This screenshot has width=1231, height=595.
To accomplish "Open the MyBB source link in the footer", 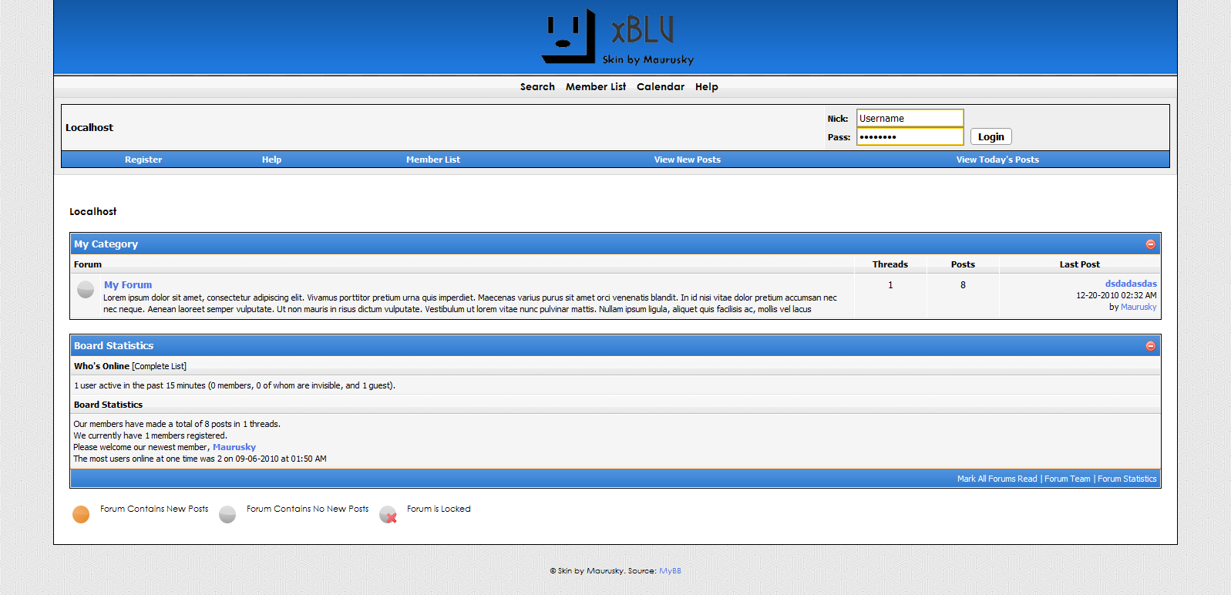I will [670, 571].
